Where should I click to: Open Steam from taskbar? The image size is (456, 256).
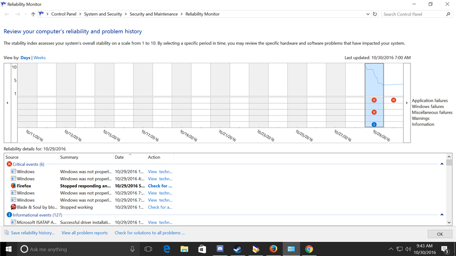click(238, 249)
